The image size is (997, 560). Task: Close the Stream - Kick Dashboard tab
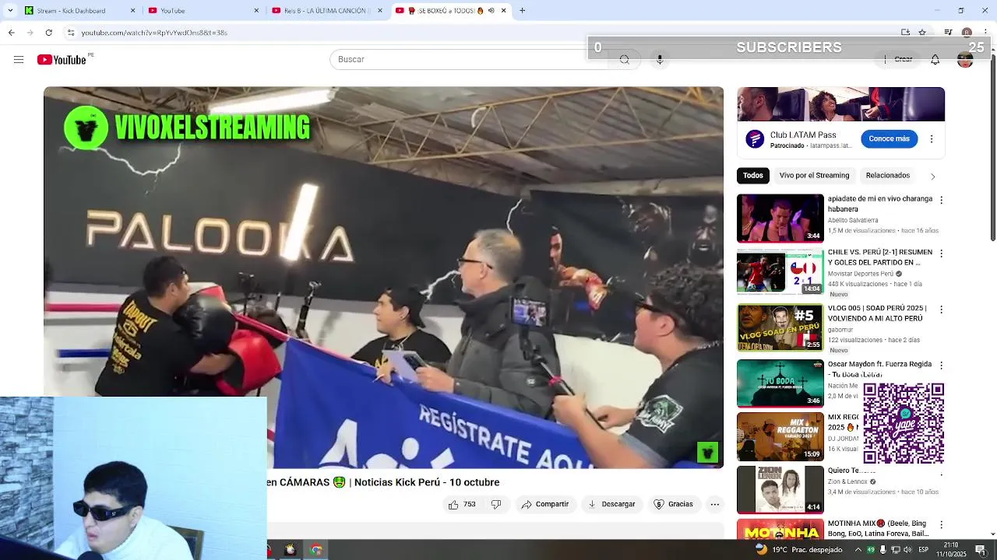click(x=132, y=11)
